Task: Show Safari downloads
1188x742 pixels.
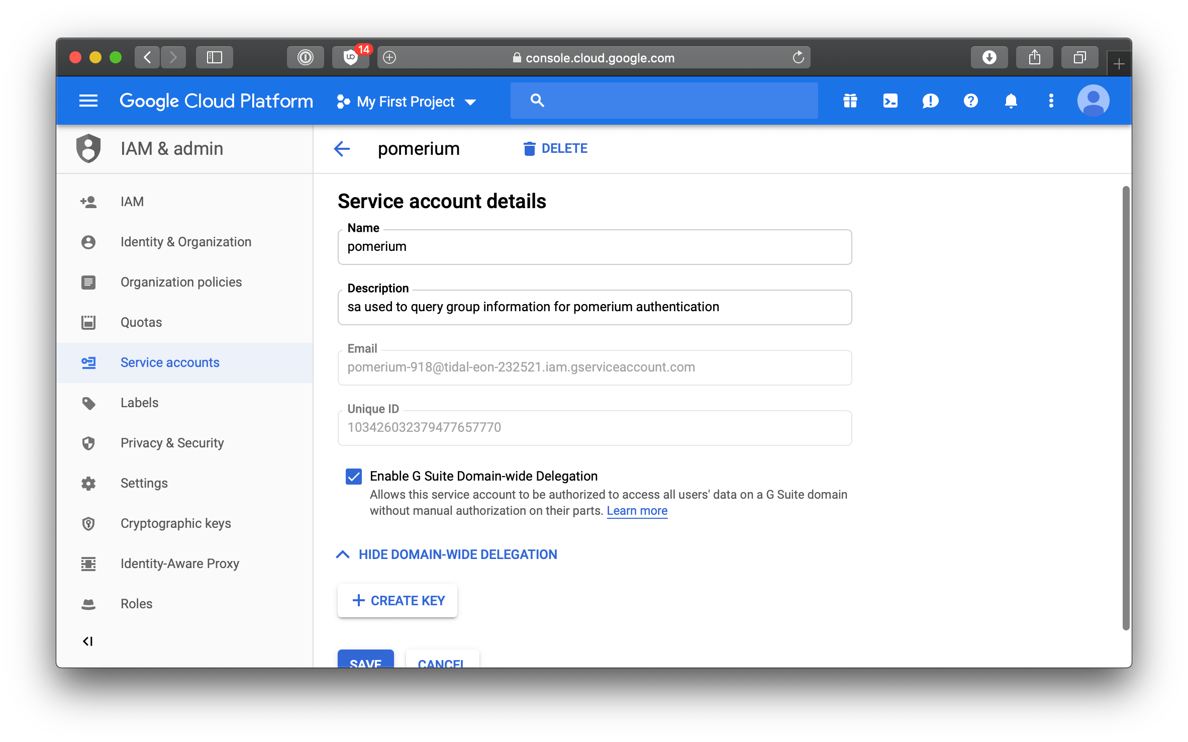Action: click(x=989, y=57)
